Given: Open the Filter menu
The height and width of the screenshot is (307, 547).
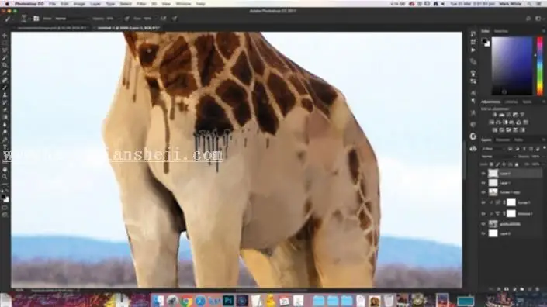Looking at the screenshot, I should click(141, 4).
